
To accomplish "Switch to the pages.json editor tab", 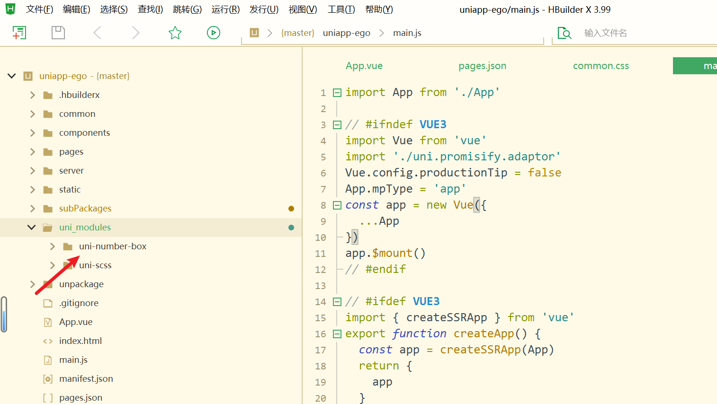I will (482, 66).
